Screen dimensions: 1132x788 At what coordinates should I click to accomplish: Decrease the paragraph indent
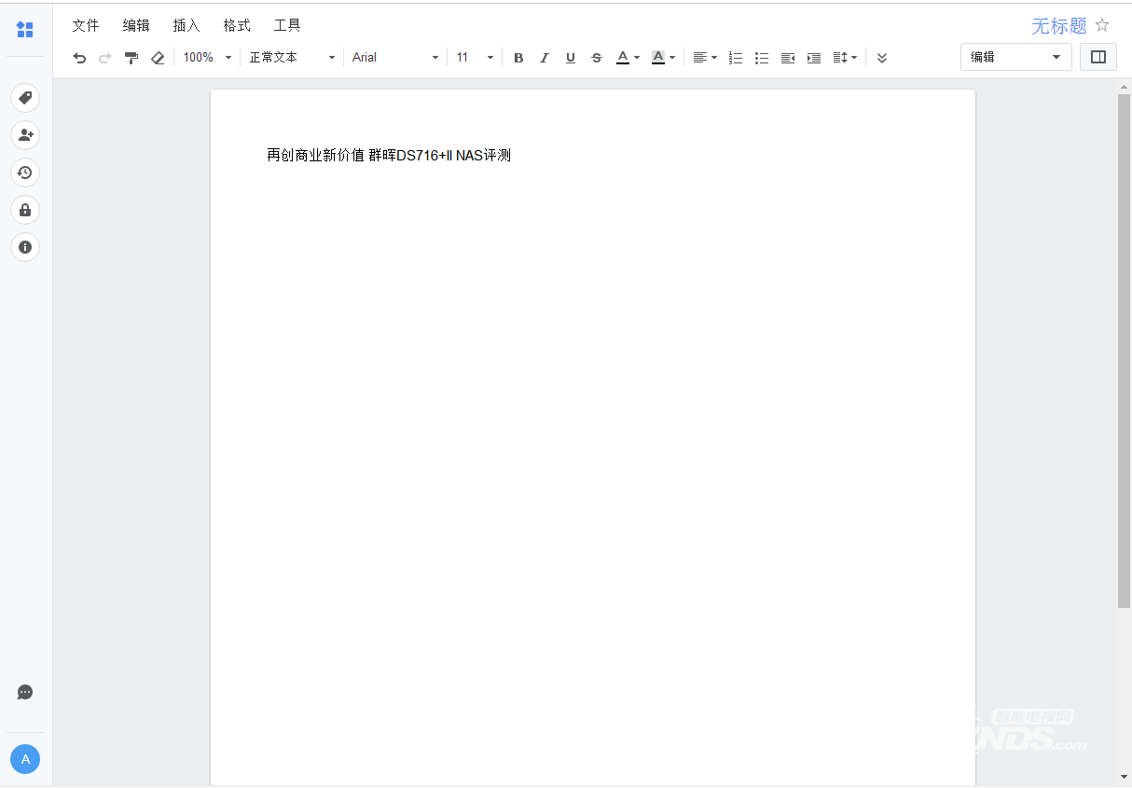click(x=788, y=58)
